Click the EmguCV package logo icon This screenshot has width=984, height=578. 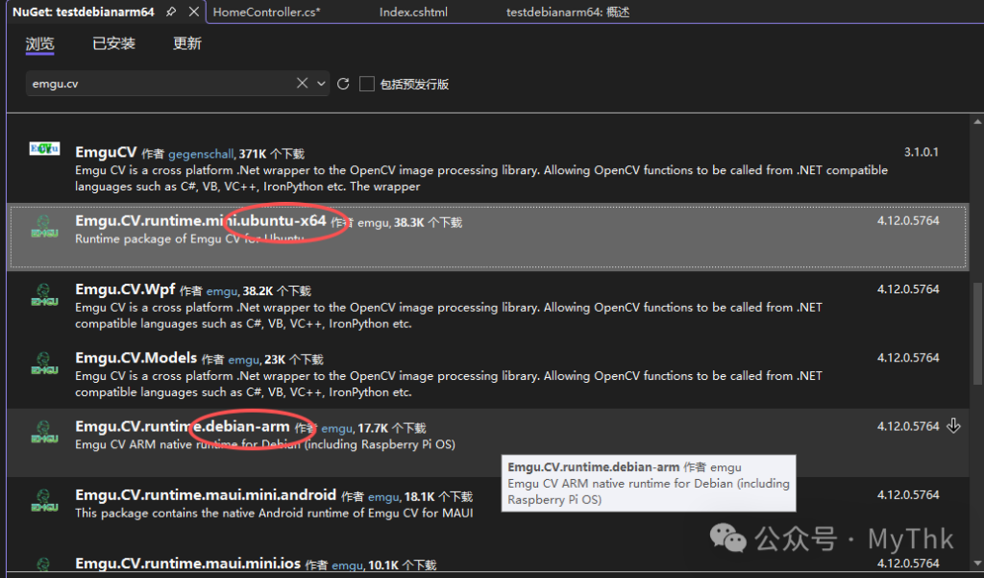pyautogui.click(x=44, y=148)
